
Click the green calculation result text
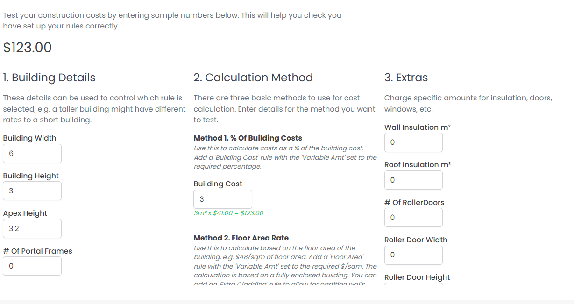pyautogui.click(x=228, y=213)
